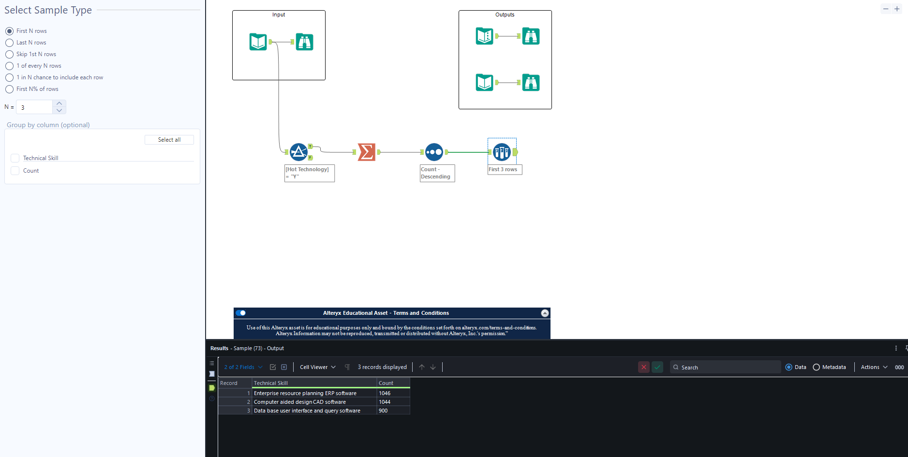
Task: Check Technical Skill group by column
Action: click(x=15, y=158)
